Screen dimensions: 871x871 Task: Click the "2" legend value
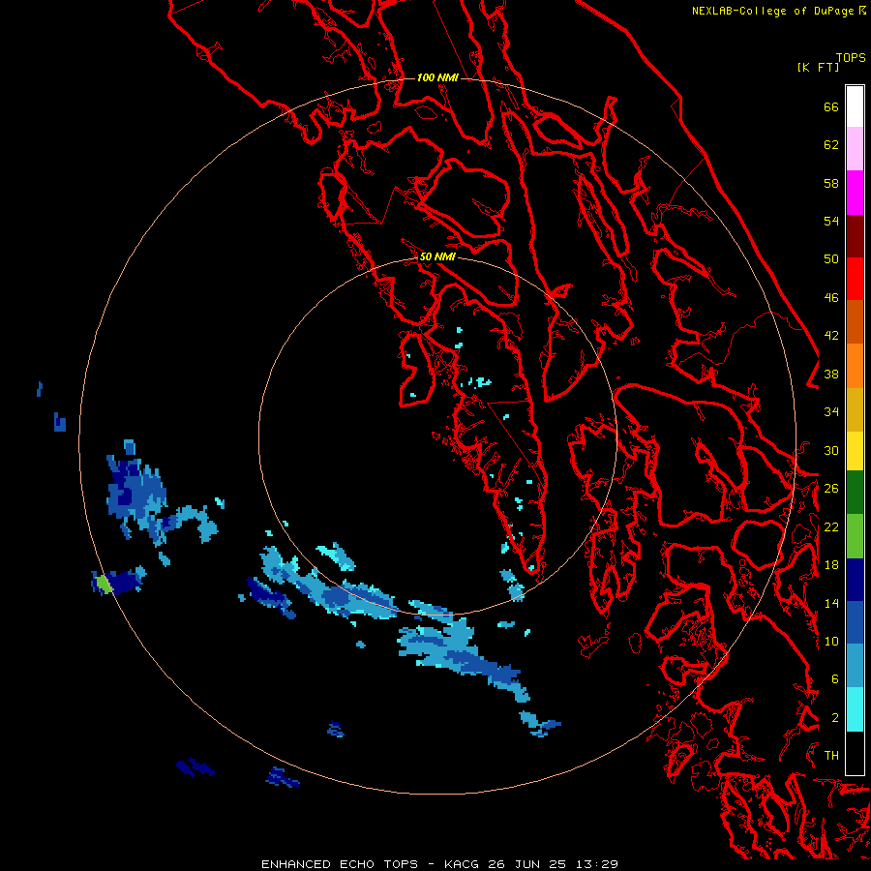point(835,718)
